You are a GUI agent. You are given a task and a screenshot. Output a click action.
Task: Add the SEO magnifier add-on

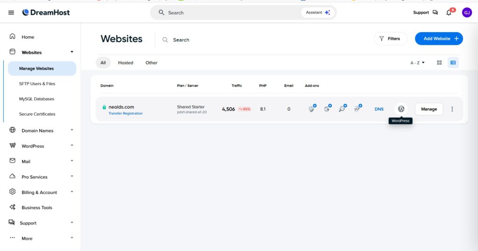point(343,109)
